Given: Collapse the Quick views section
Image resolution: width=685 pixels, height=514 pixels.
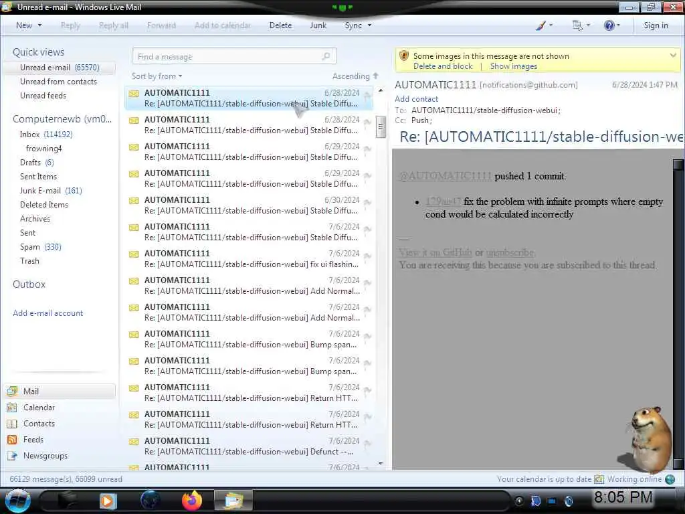Looking at the screenshot, I should pyautogui.click(x=38, y=52).
